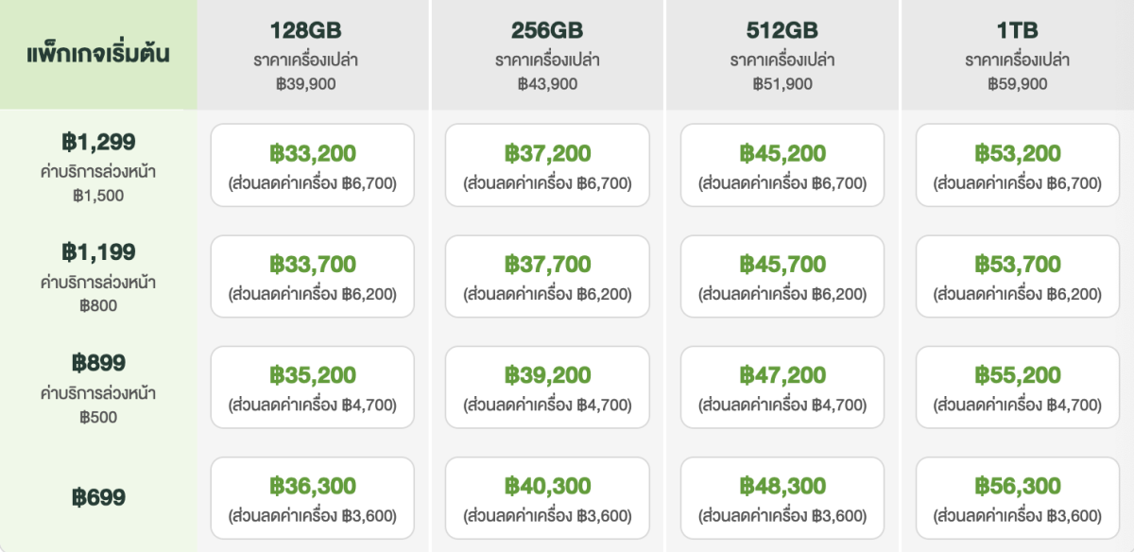1134x552 pixels.
Task: Select the ฿699 package row label
Action: [98, 498]
